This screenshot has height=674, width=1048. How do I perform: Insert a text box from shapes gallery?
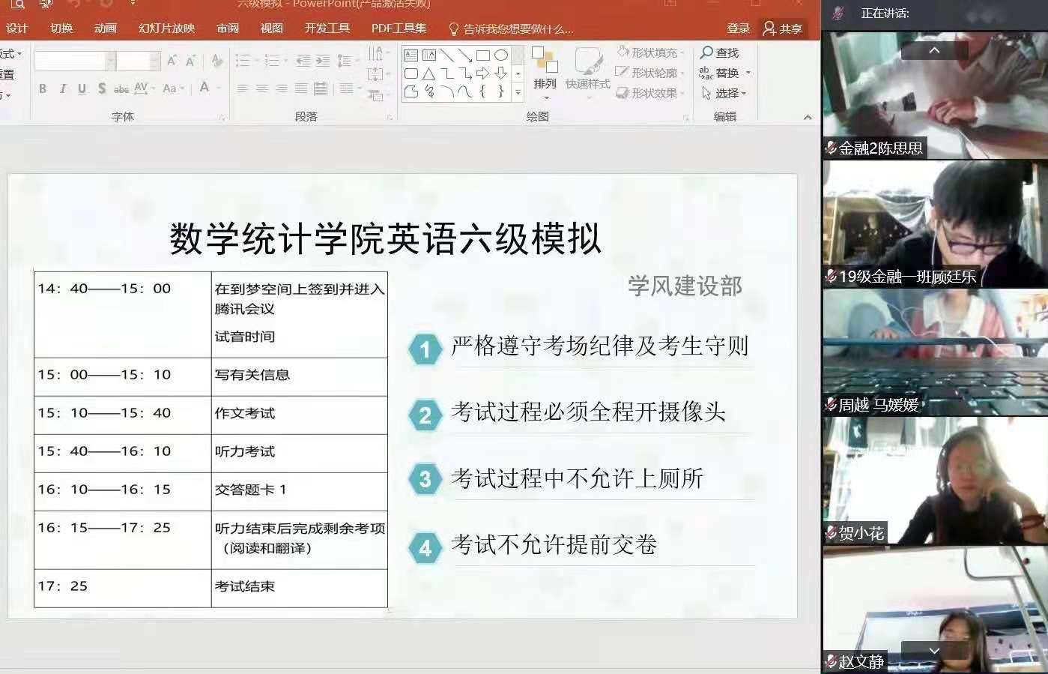pyautogui.click(x=411, y=55)
